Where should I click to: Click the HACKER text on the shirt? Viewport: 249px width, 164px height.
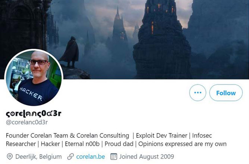coord(31,94)
